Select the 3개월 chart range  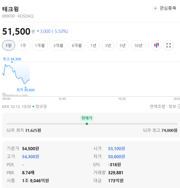(58, 45)
